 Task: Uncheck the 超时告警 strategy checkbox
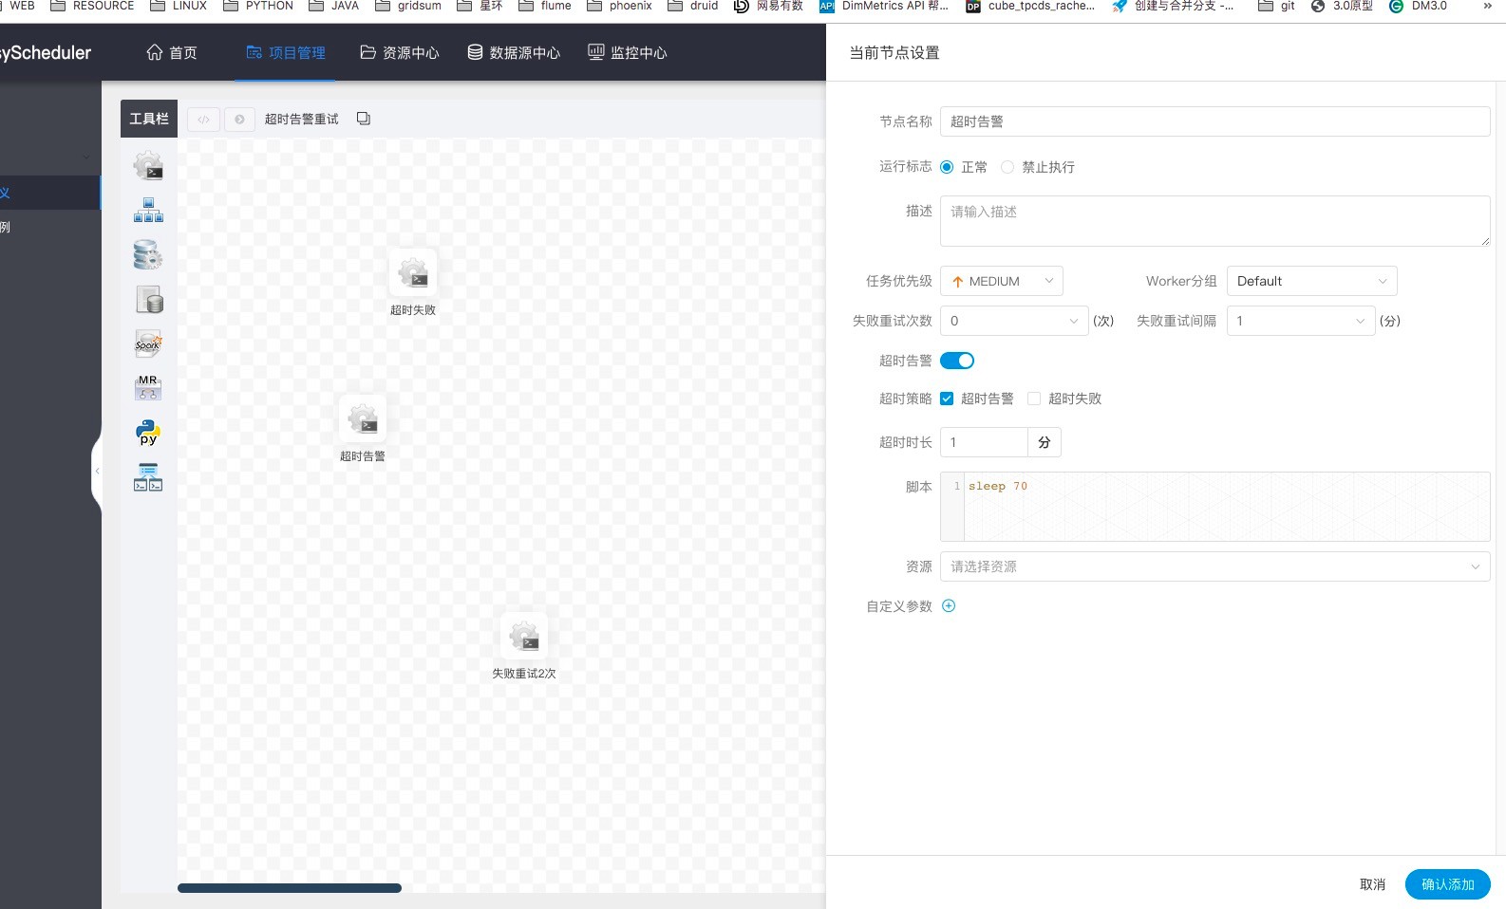pyautogui.click(x=947, y=399)
